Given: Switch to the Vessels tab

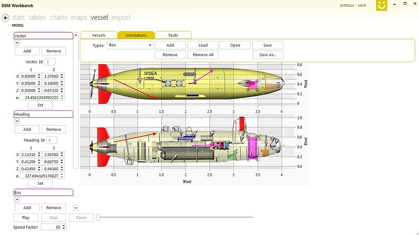Looking at the screenshot, I should tap(98, 35).
